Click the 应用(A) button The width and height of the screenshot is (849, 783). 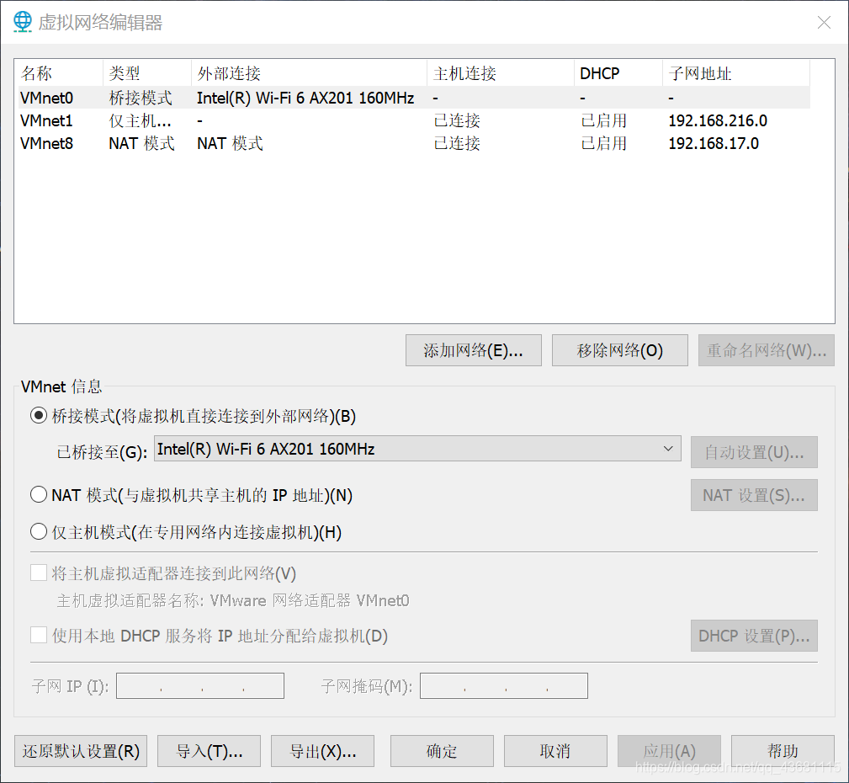click(669, 751)
